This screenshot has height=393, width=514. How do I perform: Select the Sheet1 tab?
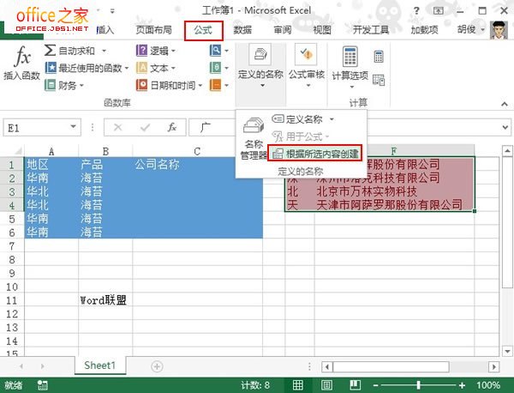tap(99, 366)
